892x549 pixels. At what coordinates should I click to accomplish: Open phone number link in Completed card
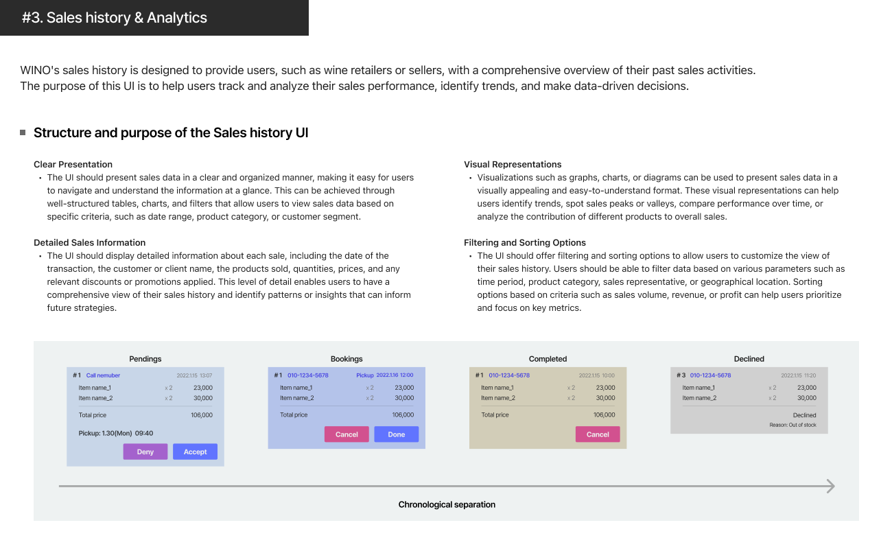click(x=509, y=375)
